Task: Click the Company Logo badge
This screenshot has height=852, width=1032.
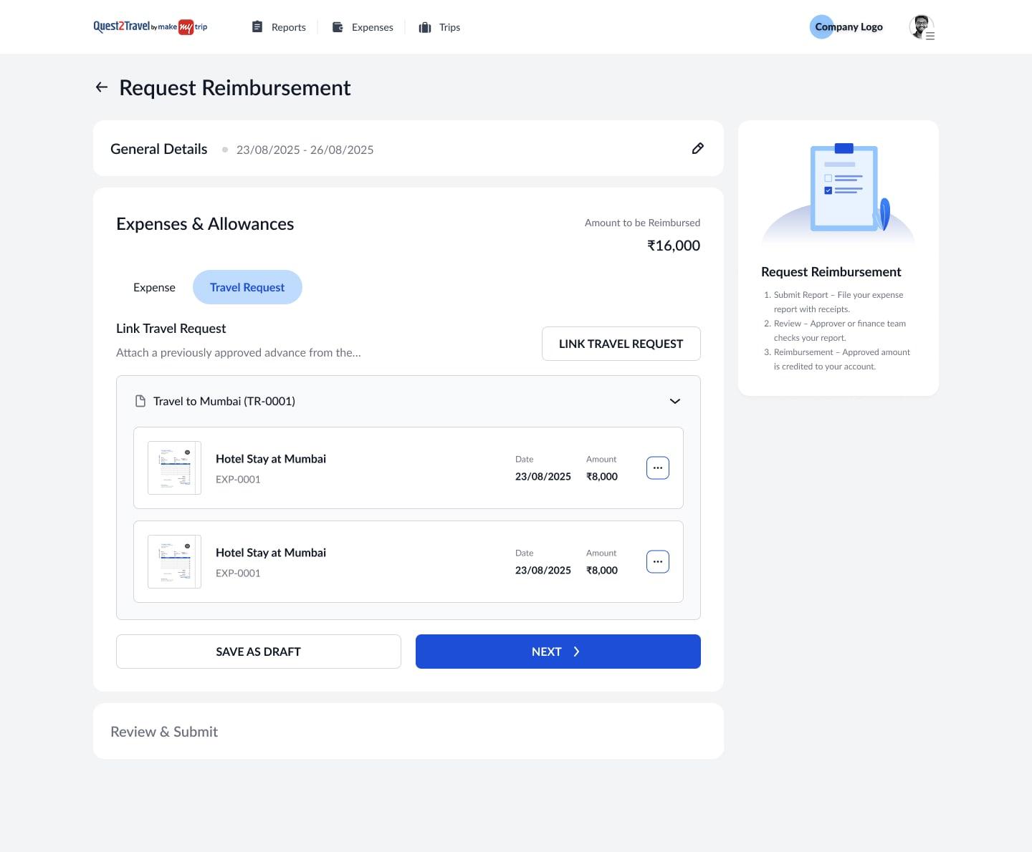Action: 847,27
